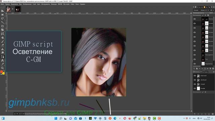Image resolution: width=215 pixels, height=121 pixels.
Task: Select the Paintbrush tool
Action: [x=2, y=41]
